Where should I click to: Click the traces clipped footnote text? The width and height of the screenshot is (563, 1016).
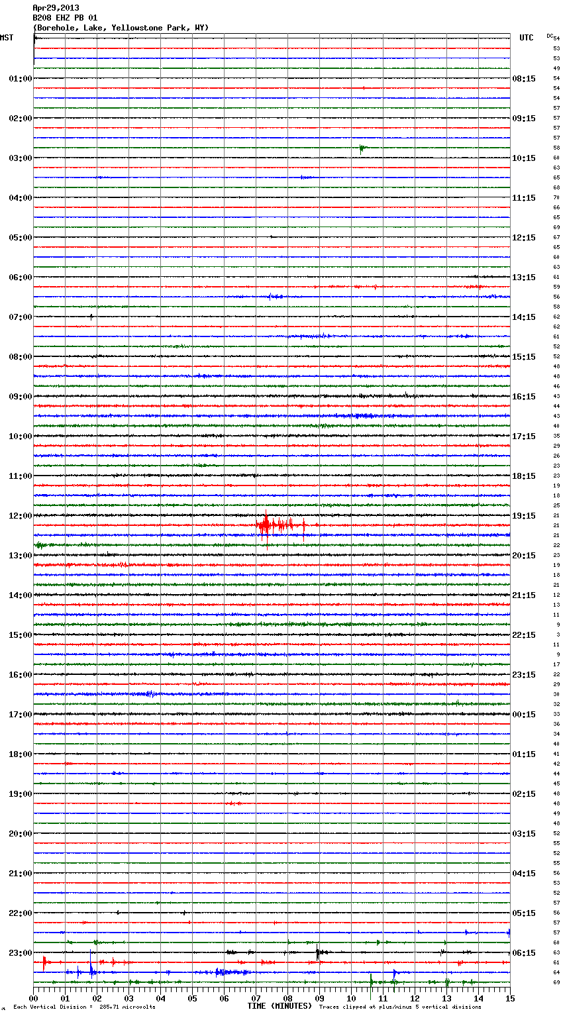[400, 1007]
